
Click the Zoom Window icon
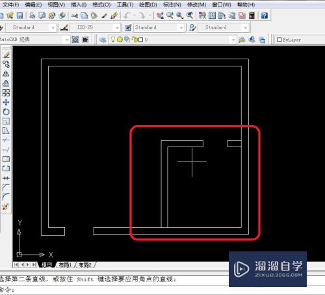coord(179,16)
